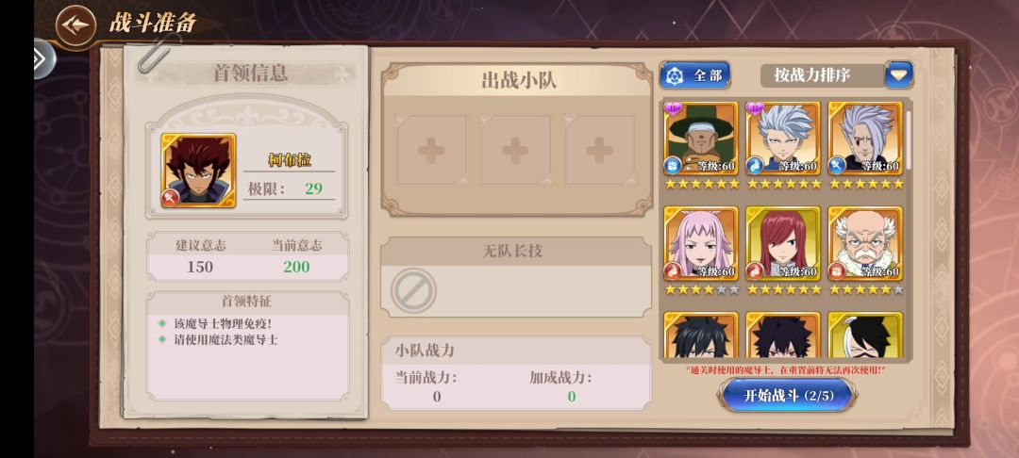Tap the empty leader skill icon
Viewport: 1019px width, 458px height.
click(x=413, y=290)
